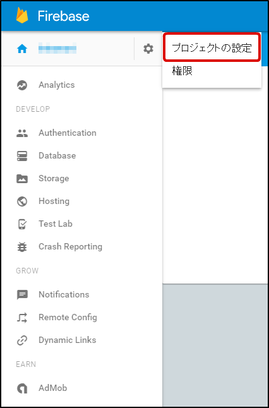Image resolution: width=269 pixels, height=408 pixels.
Task: Click the Test Lab phone-check icon
Action: click(22, 224)
